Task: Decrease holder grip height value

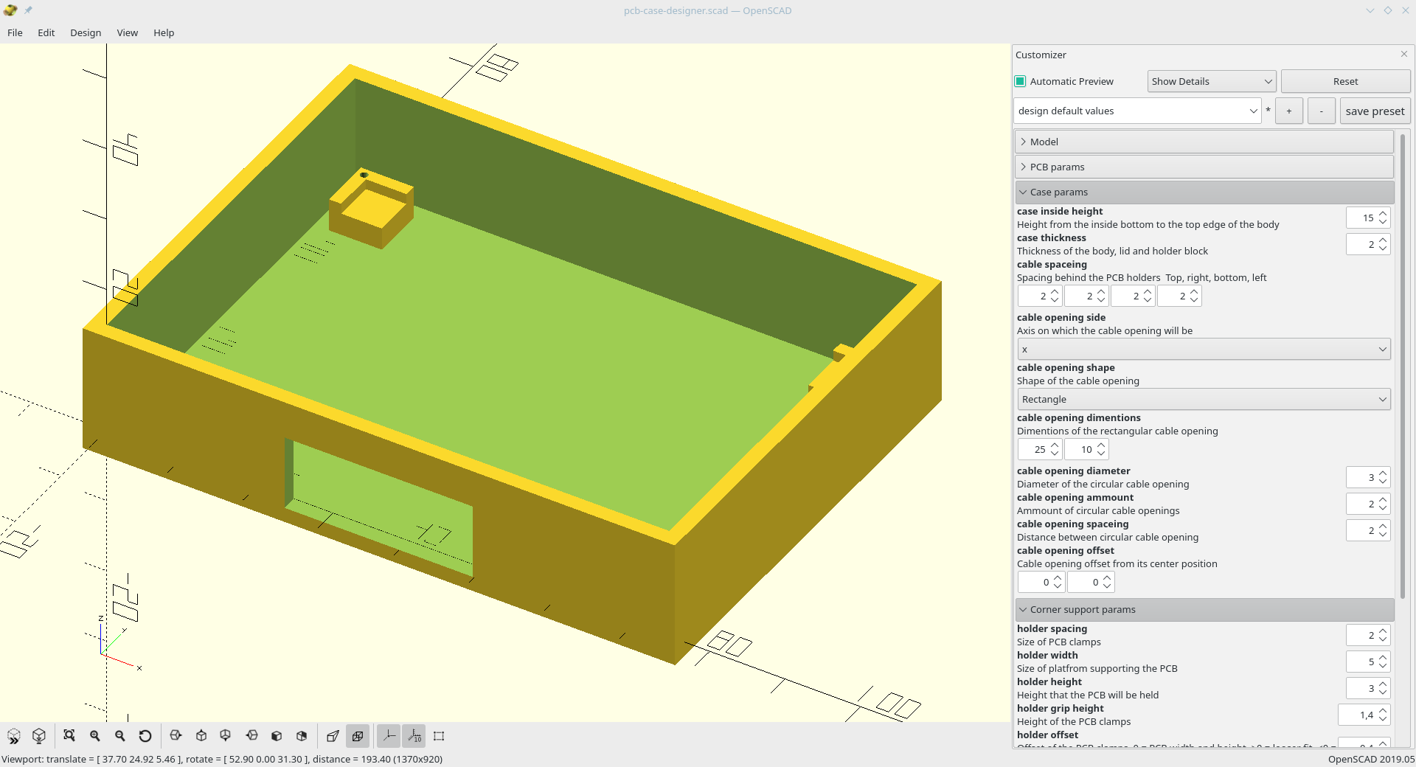Action: (1383, 718)
